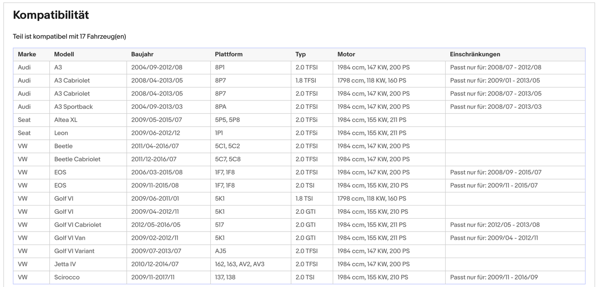598x287 pixels.
Task: Click the Modell column header
Action: [64, 54]
